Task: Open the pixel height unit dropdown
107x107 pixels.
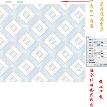Action: coord(104,45)
